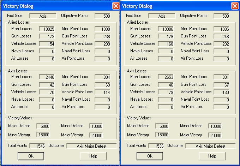
Task: Click Objective Points field in left dialog
Action: (x=103, y=16)
